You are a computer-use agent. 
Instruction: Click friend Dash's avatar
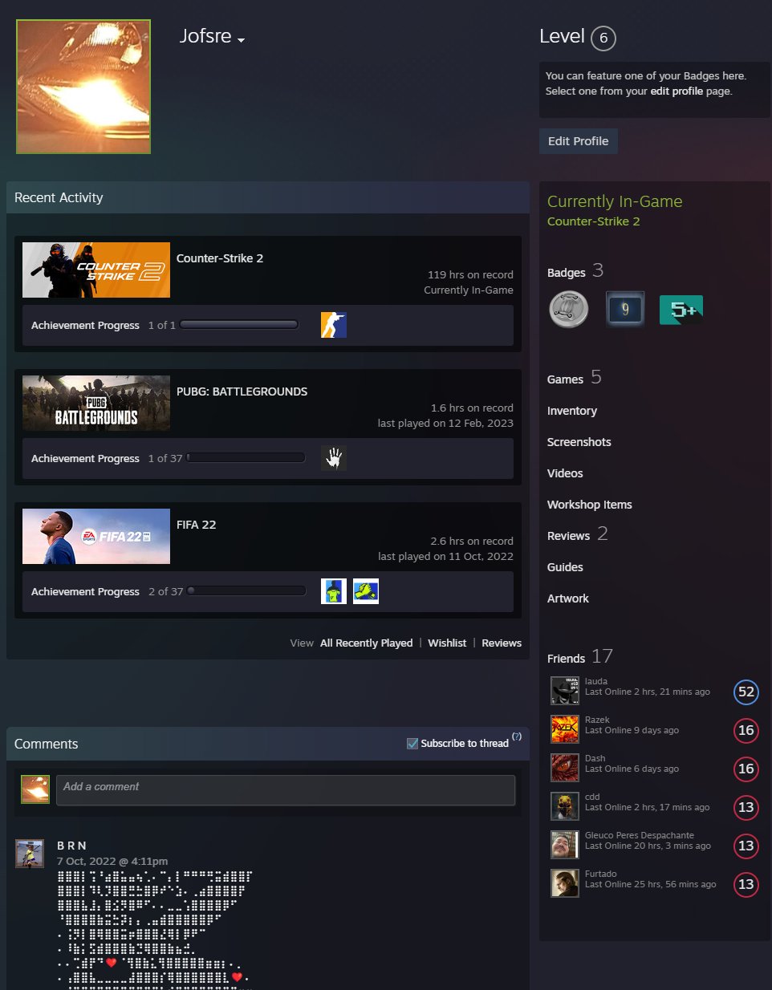click(x=565, y=768)
